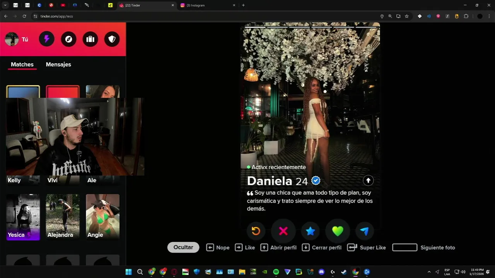Bookmark this page with the star icon

[406, 16]
